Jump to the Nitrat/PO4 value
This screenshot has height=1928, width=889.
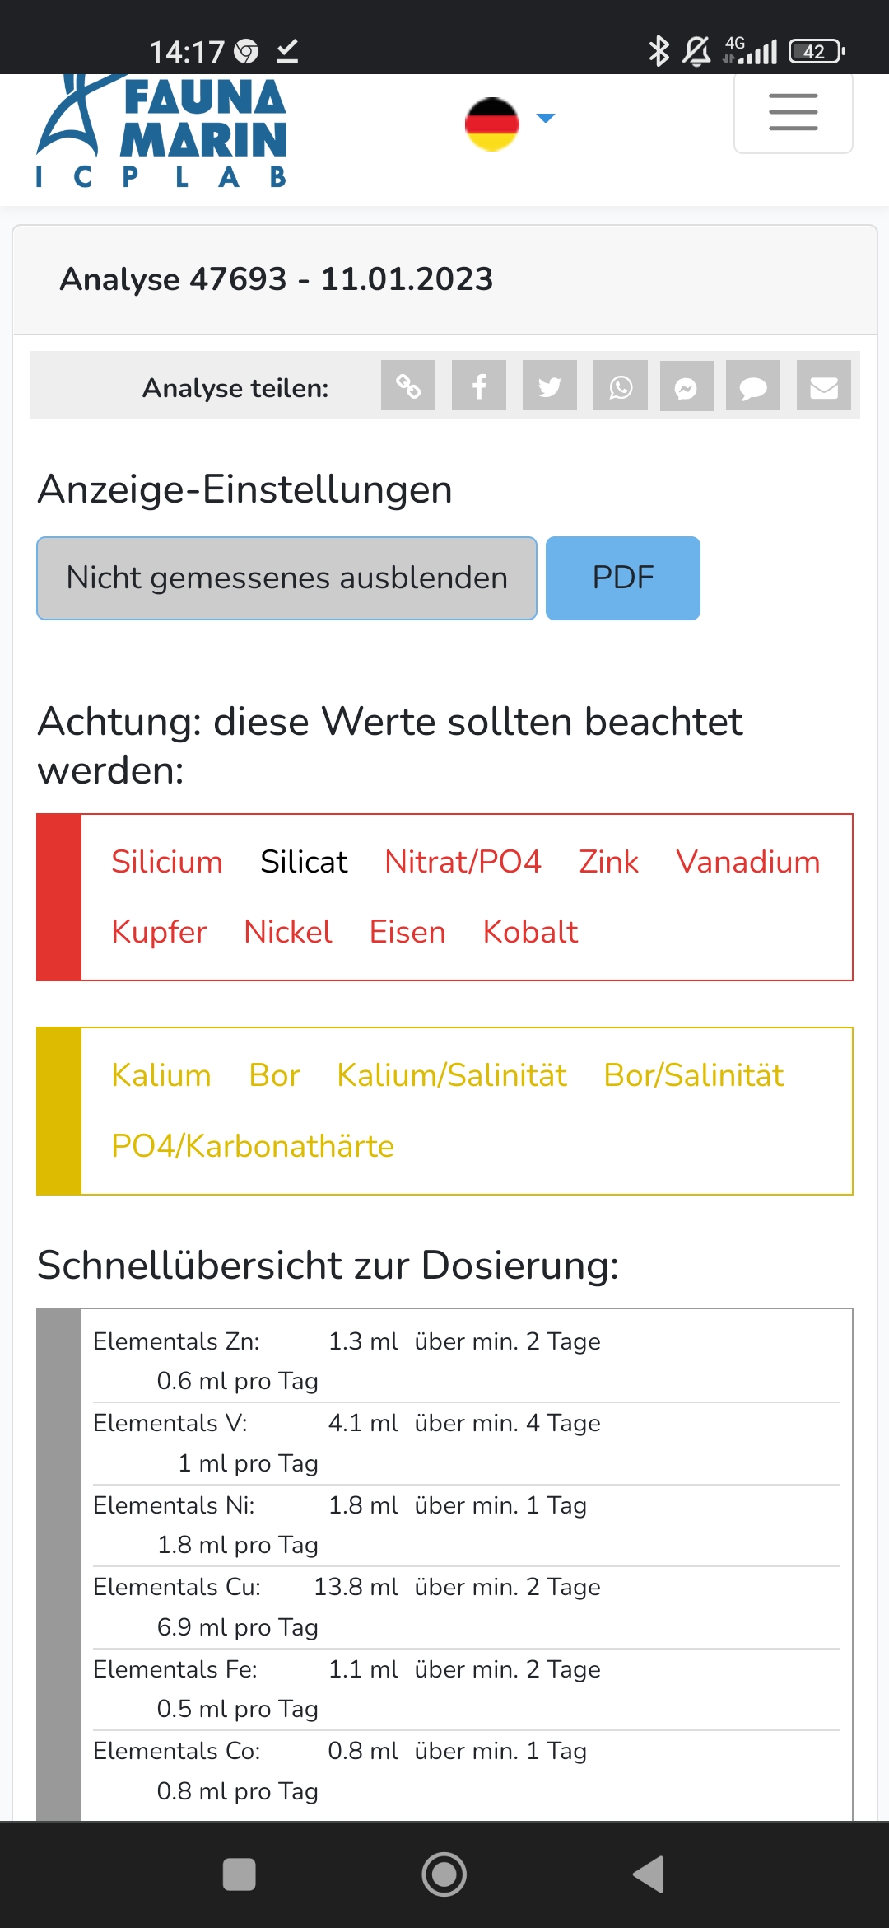tap(463, 862)
